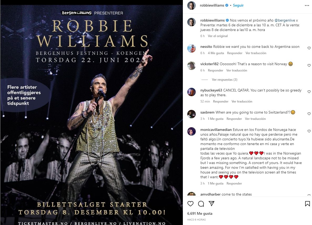Show original caption via Ver el original
Image resolution: width=312 pixels, height=225 pixels.
218,36
